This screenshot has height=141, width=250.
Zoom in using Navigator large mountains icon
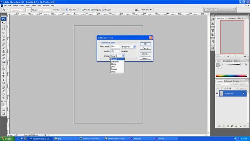click(x=245, y=56)
